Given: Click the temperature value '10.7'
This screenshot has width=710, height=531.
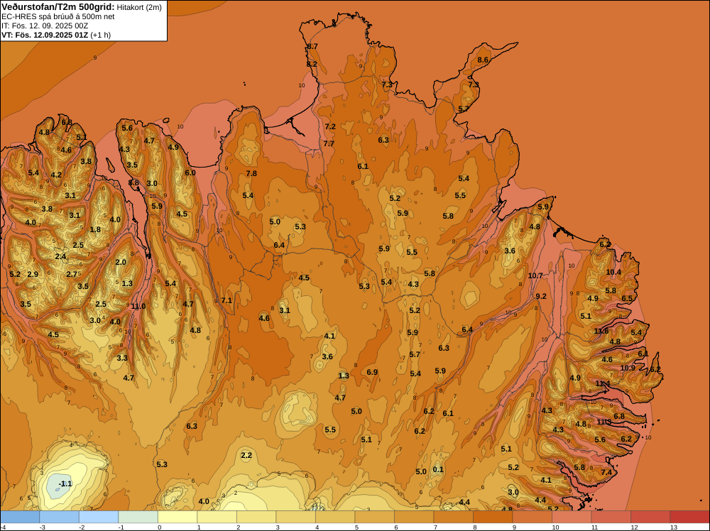Looking at the screenshot, I should click(535, 275).
